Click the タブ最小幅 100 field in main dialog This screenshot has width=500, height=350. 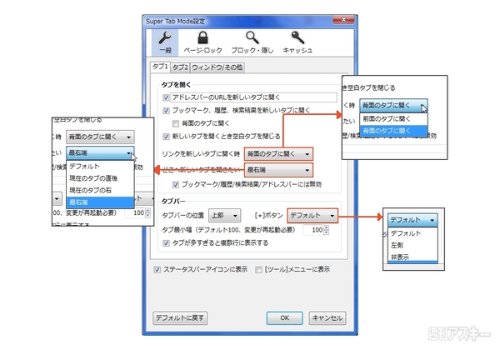[313, 230]
